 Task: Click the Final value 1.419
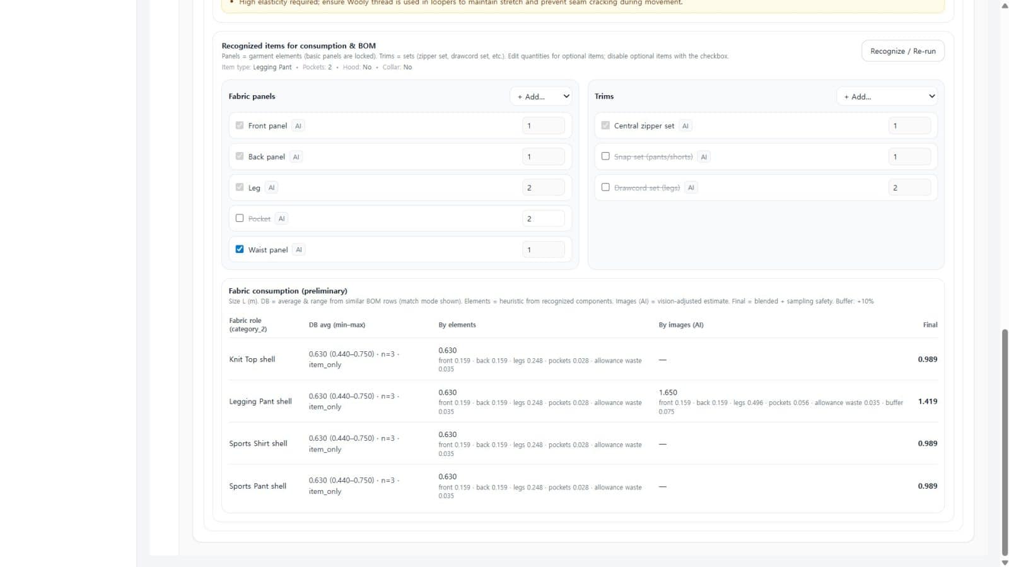coord(928,401)
